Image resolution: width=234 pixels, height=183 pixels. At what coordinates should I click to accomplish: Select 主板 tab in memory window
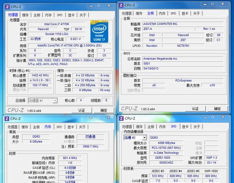[36, 127]
